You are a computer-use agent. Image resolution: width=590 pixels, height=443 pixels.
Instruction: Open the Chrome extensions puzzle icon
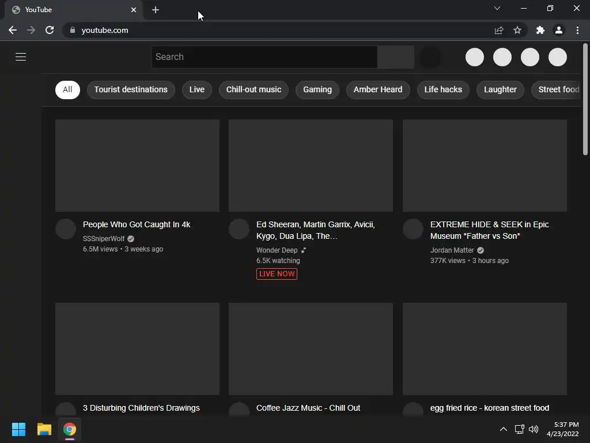(x=540, y=30)
